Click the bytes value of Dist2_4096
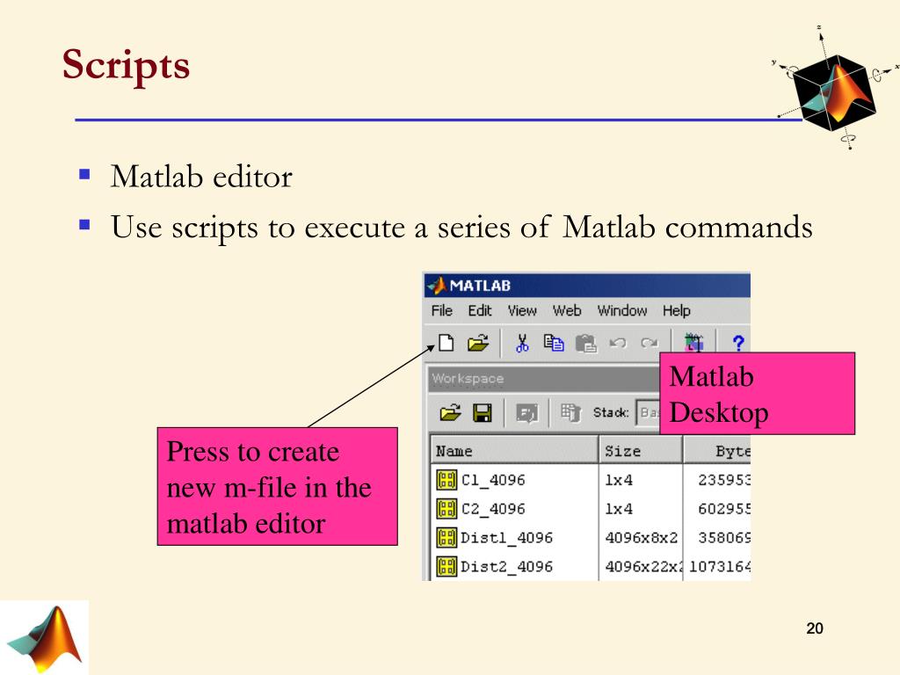This screenshot has height=675, width=900. (720, 566)
